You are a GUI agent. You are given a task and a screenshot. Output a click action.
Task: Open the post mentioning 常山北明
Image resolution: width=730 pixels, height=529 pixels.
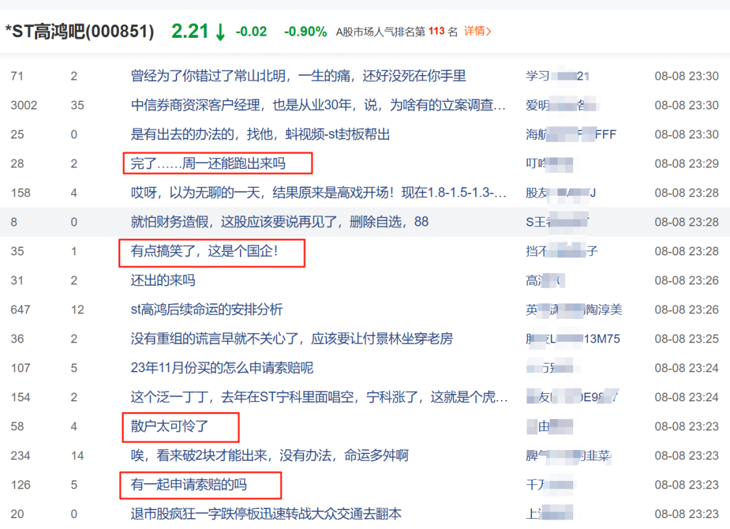297,76
